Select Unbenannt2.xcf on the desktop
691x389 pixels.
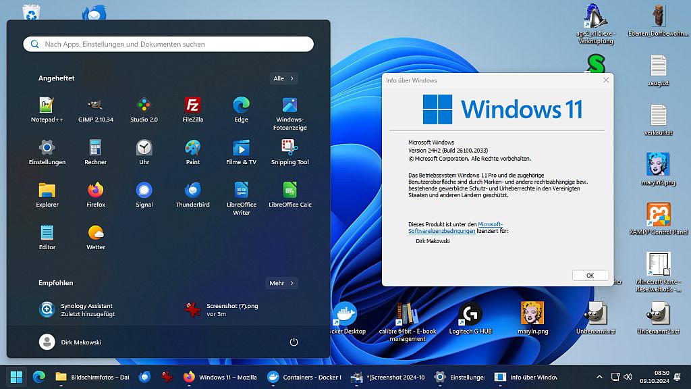click(x=659, y=318)
